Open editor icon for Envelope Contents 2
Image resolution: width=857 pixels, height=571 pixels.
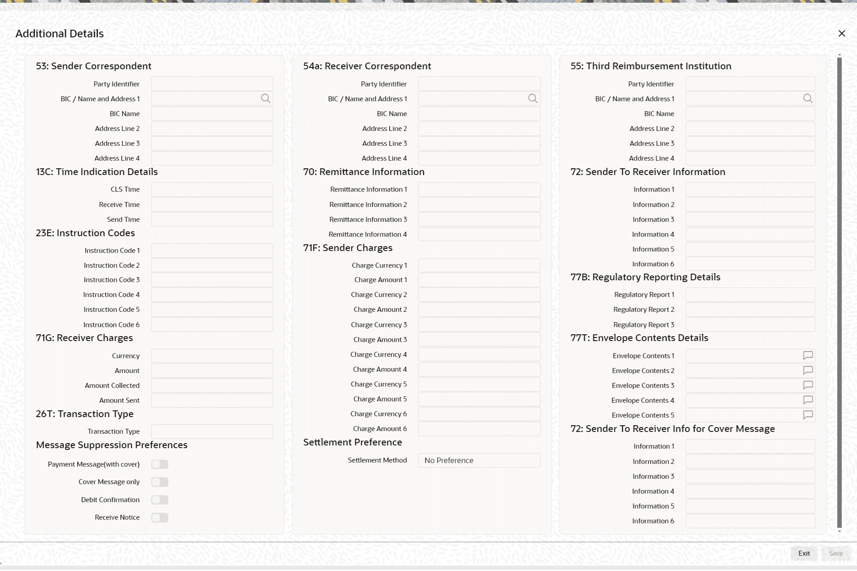tap(808, 370)
